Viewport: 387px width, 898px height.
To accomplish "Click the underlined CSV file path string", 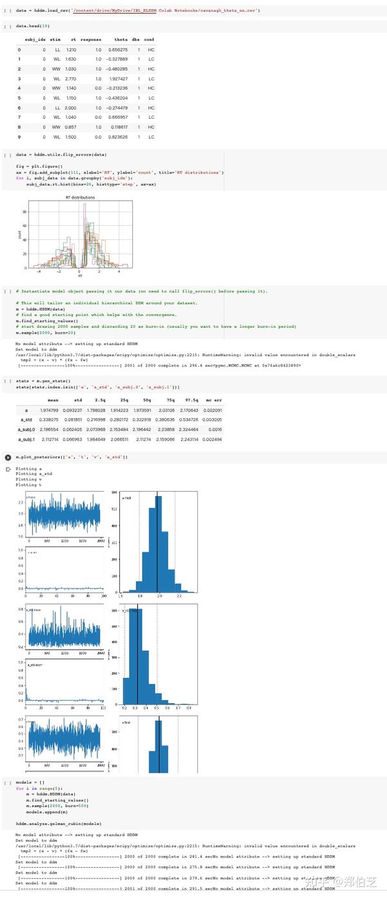I will (166, 10).
